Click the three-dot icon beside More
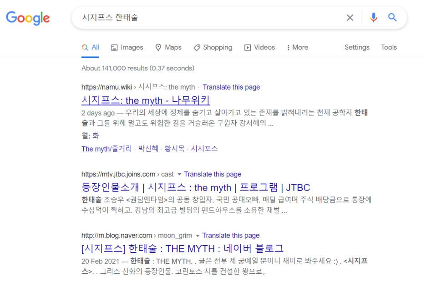The width and height of the screenshot is (426, 292). coord(288,48)
